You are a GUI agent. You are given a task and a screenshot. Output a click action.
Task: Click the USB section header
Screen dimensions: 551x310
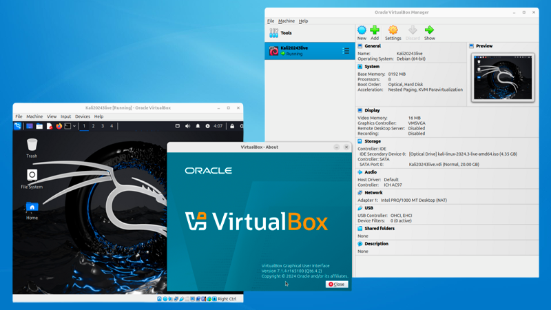pos(368,208)
